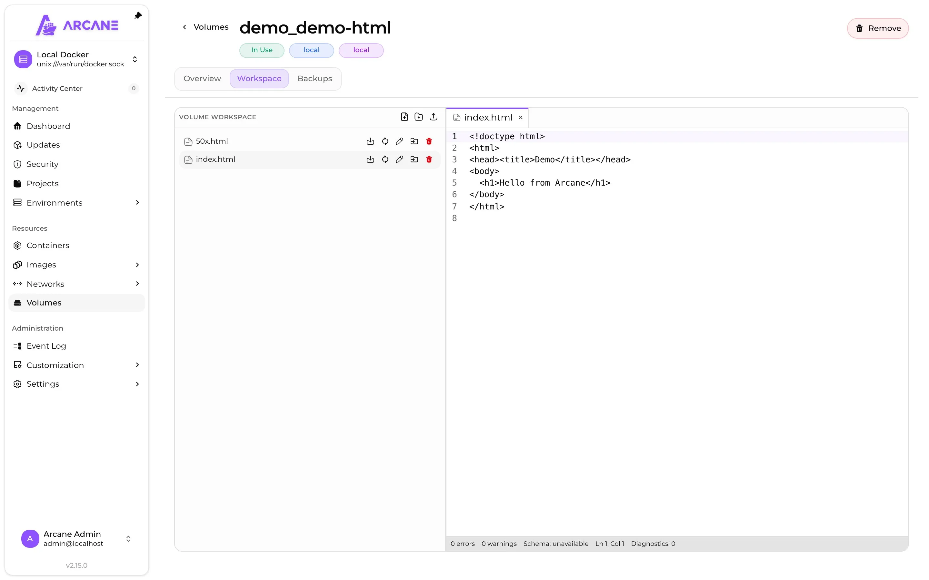The image size is (929, 580).
Task: Rename index.html with the pencil icon
Action: click(x=399, y=159)
